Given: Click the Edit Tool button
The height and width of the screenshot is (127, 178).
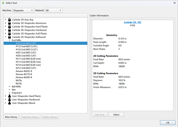Looking at the screenshot, I should [x=100, y=115].
